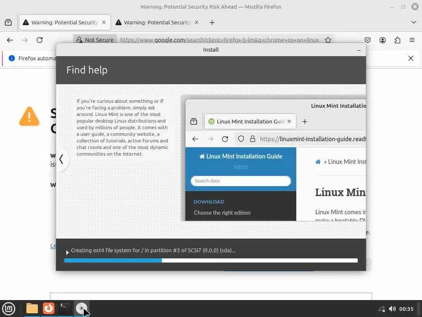Viewport: 422px width, 317px height.
Task: Dismiss the Firefox notification bar
Action: tap(411, 58)
